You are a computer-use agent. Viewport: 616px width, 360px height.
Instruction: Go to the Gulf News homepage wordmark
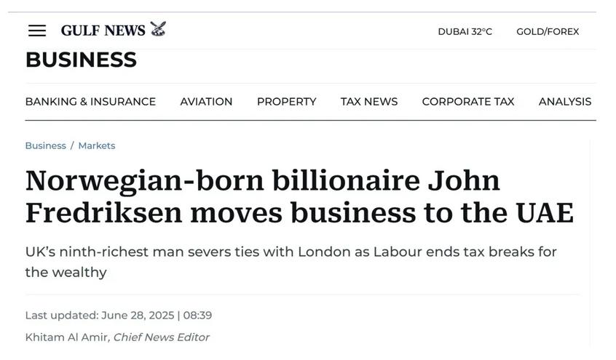[103, 31]
